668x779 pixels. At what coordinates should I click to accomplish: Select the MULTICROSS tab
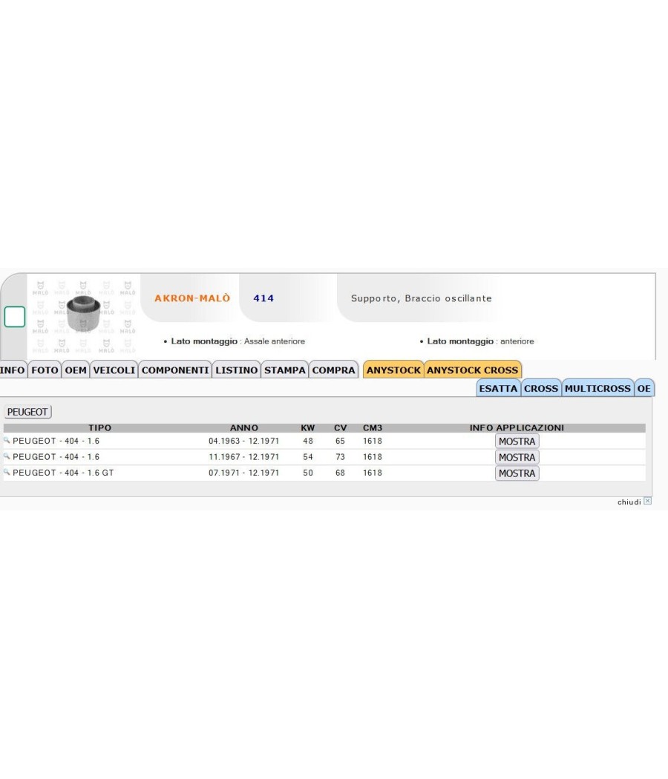coord(598,389)
